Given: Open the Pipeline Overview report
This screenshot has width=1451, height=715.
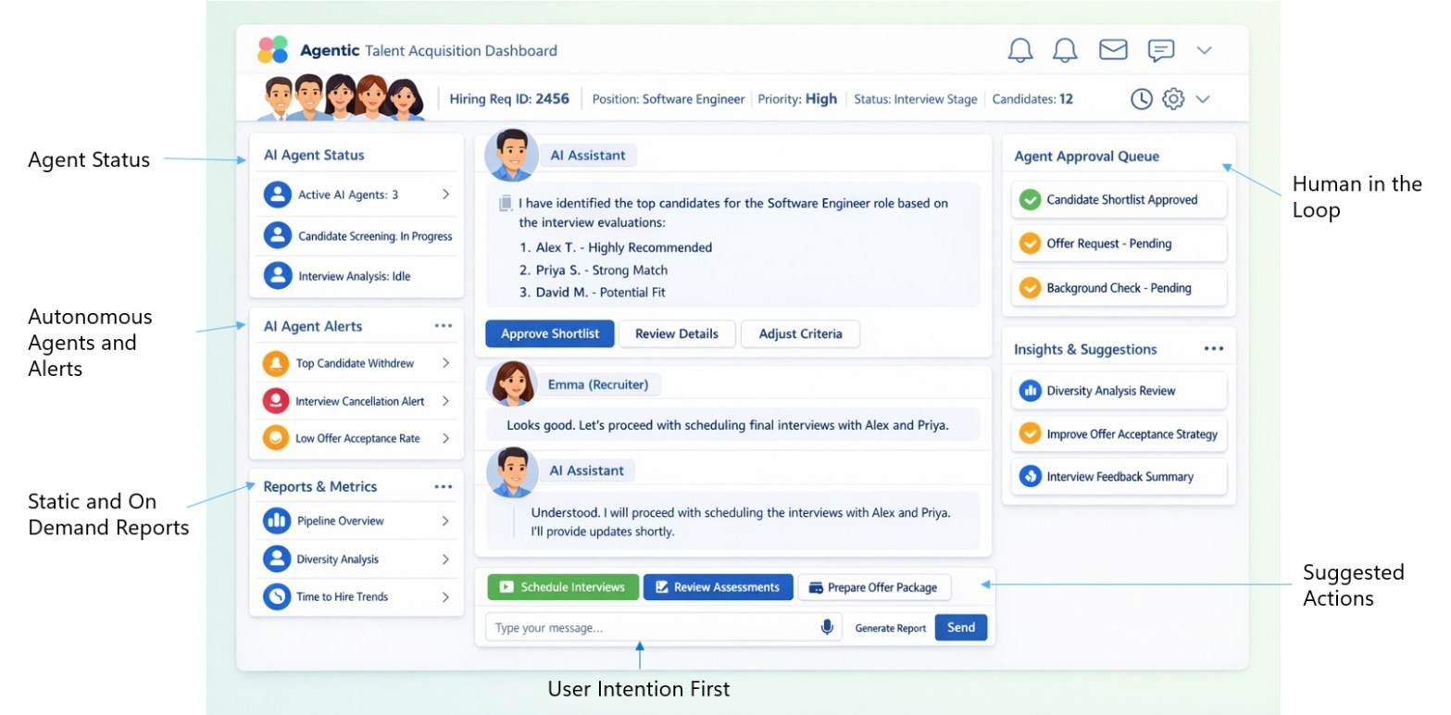Looking at the screenshot, I should (x=356, y=521).
